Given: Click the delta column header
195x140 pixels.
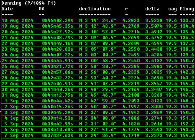Looking at the screenshot, I should tap(152, 9).
